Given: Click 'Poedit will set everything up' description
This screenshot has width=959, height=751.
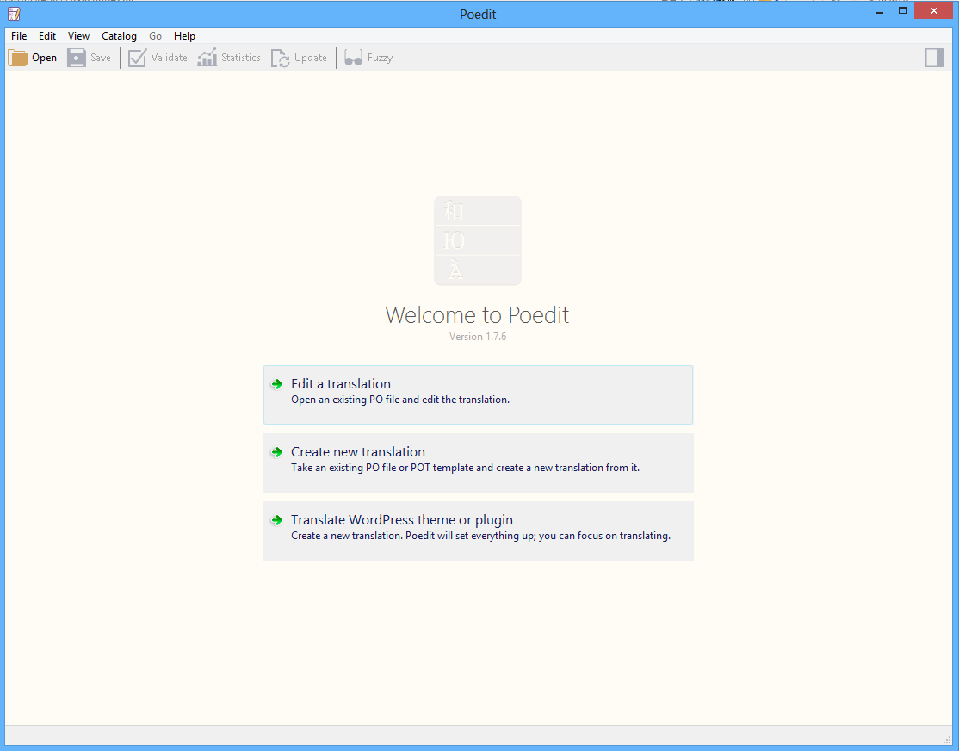Looking at the screenshot, I should tap(480, 536).
